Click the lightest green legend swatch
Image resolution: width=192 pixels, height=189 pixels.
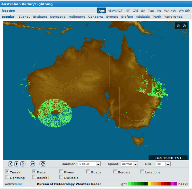129,184
